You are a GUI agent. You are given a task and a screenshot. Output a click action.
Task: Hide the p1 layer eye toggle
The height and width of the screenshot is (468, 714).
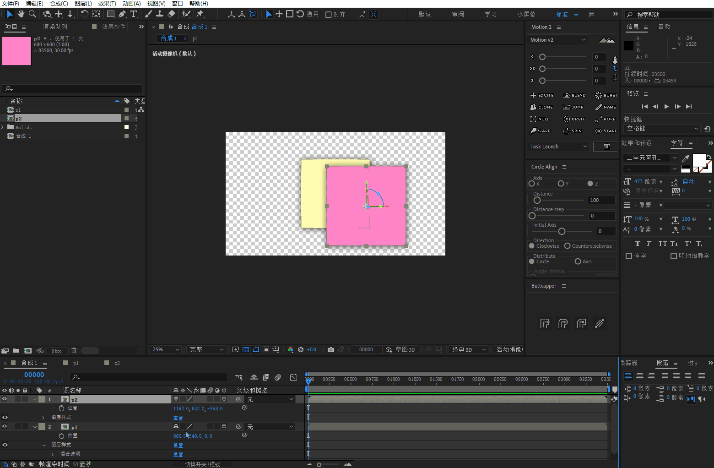[x=5, y=426]
